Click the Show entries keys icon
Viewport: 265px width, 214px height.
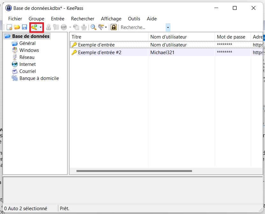101,27
